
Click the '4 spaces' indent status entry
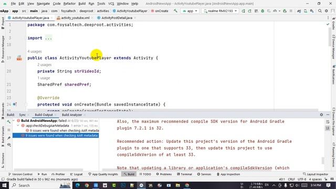click(x=315, y=180)
